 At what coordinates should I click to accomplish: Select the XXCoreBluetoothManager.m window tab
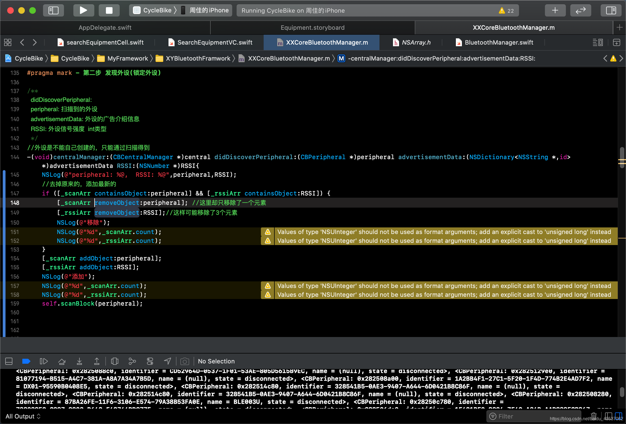[x=514, y=28]
